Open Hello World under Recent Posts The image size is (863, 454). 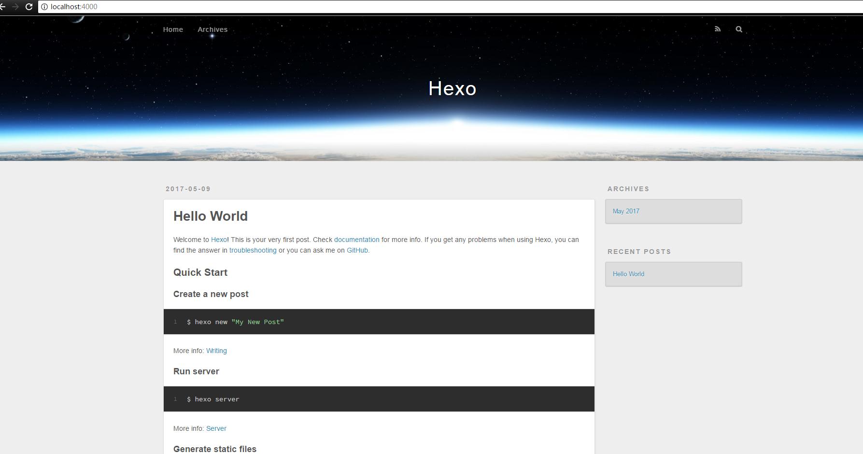coord(628,274)
